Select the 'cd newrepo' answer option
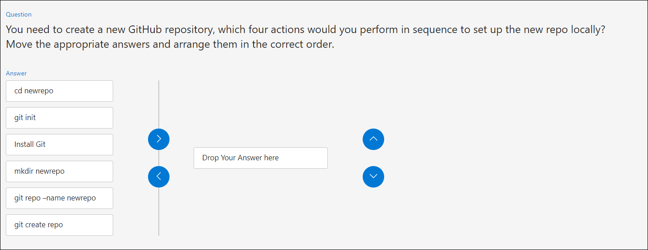 point(59,91)
